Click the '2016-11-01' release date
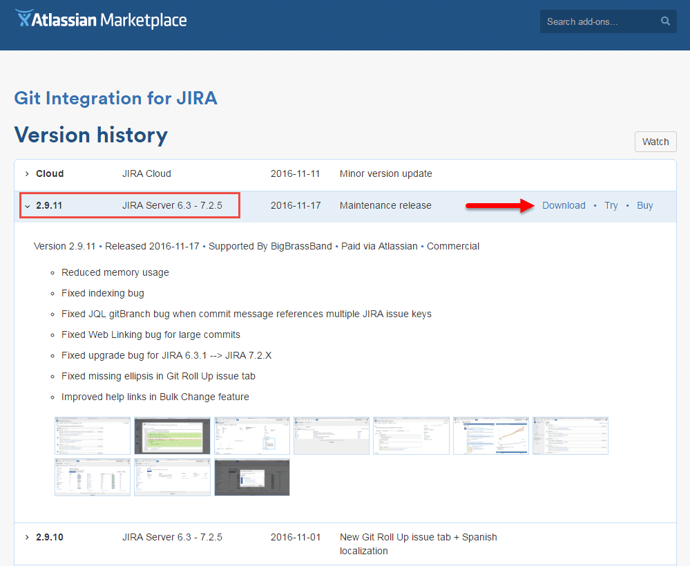Image resolution: width=690 pixels, height=566 pixels. 296,537
